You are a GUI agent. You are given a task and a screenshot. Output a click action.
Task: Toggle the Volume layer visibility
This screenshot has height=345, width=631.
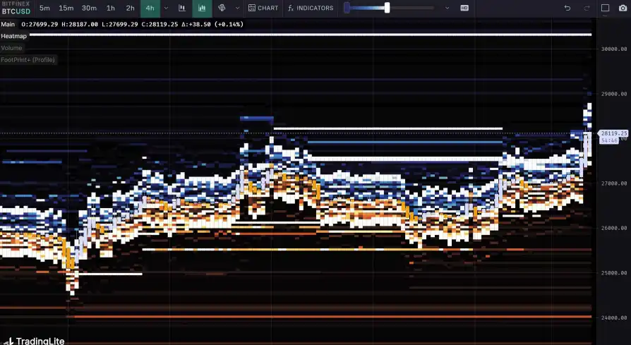(12, 48)
